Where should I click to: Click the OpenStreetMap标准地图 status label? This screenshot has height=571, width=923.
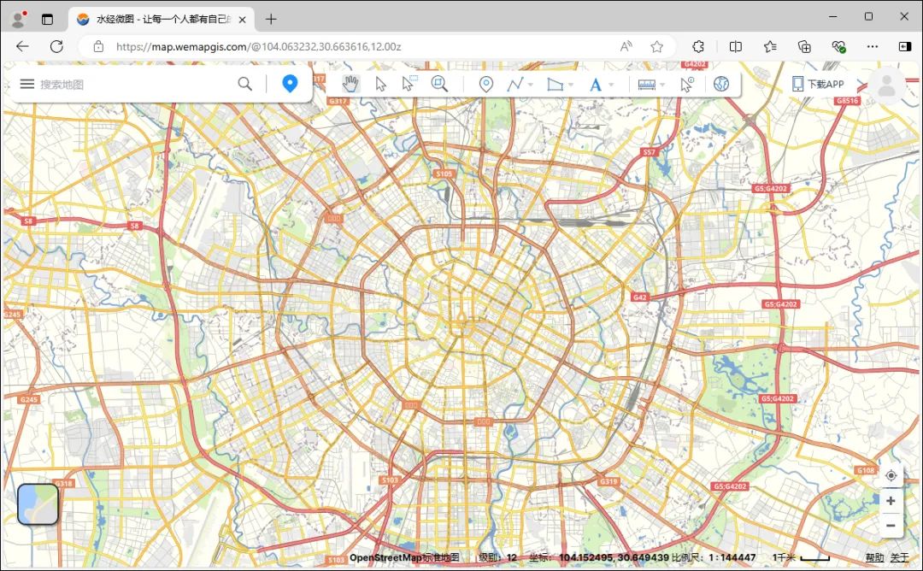tap(404, 557)
